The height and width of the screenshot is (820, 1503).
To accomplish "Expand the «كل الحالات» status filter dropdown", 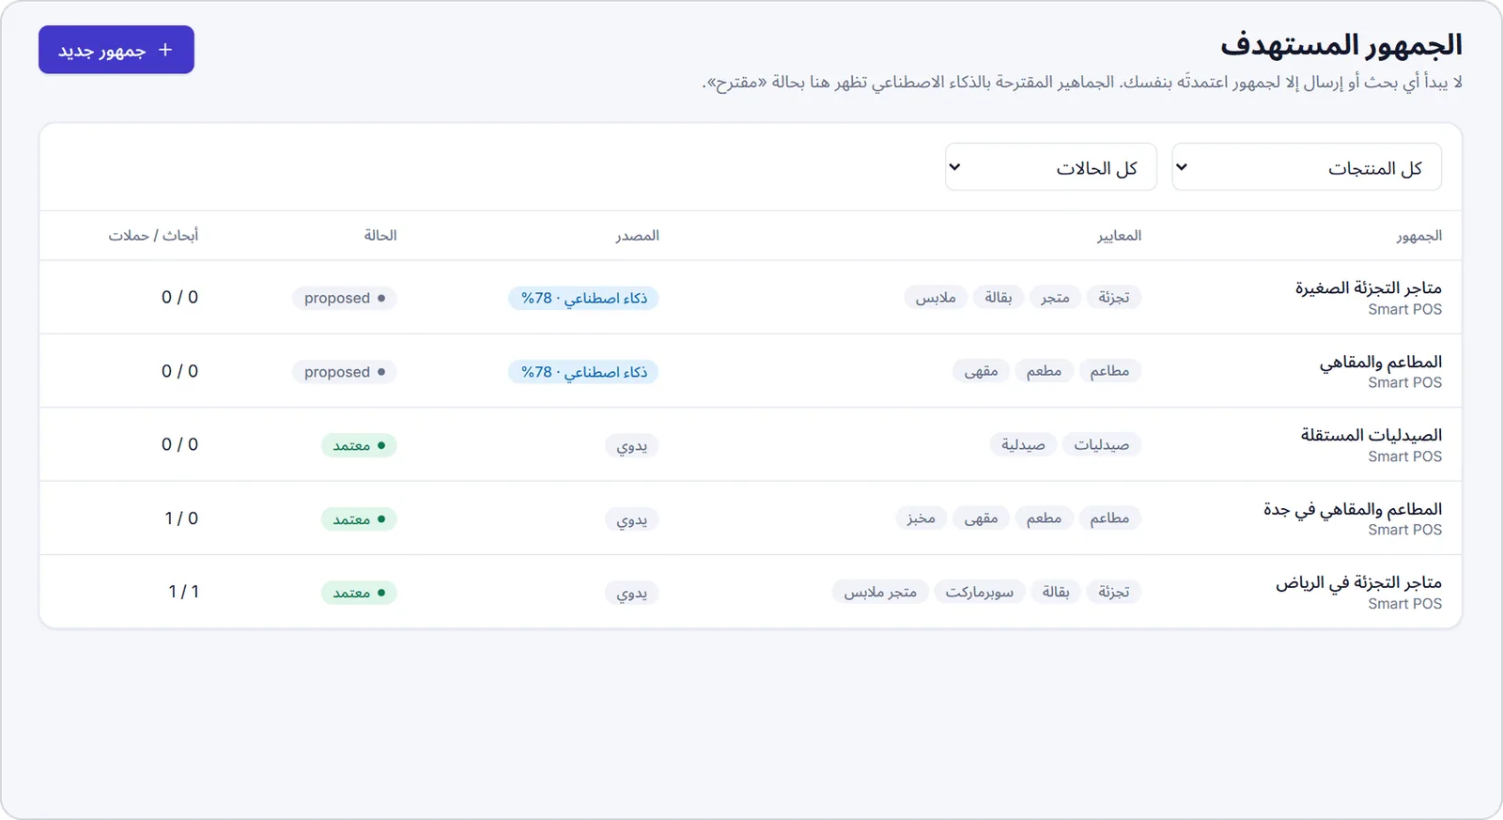I will (x=1051, y=167).
